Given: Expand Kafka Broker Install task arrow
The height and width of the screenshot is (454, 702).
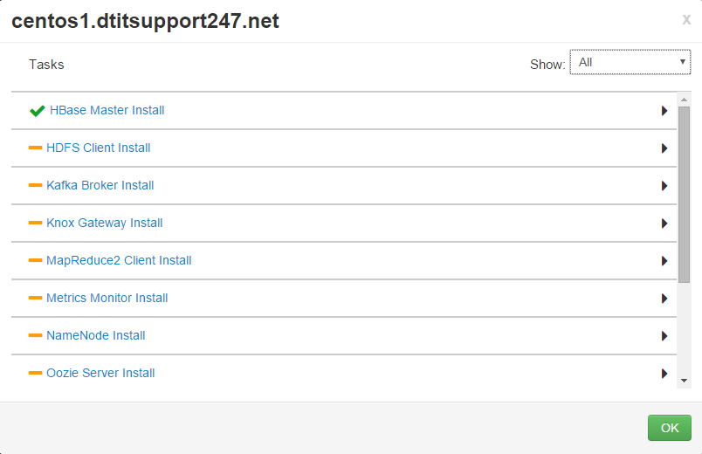Looking at the screenshot, I should pos(664,186).
